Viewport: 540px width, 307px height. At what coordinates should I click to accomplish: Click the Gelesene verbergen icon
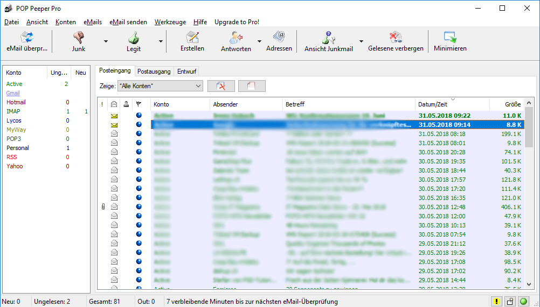(396, 37)
